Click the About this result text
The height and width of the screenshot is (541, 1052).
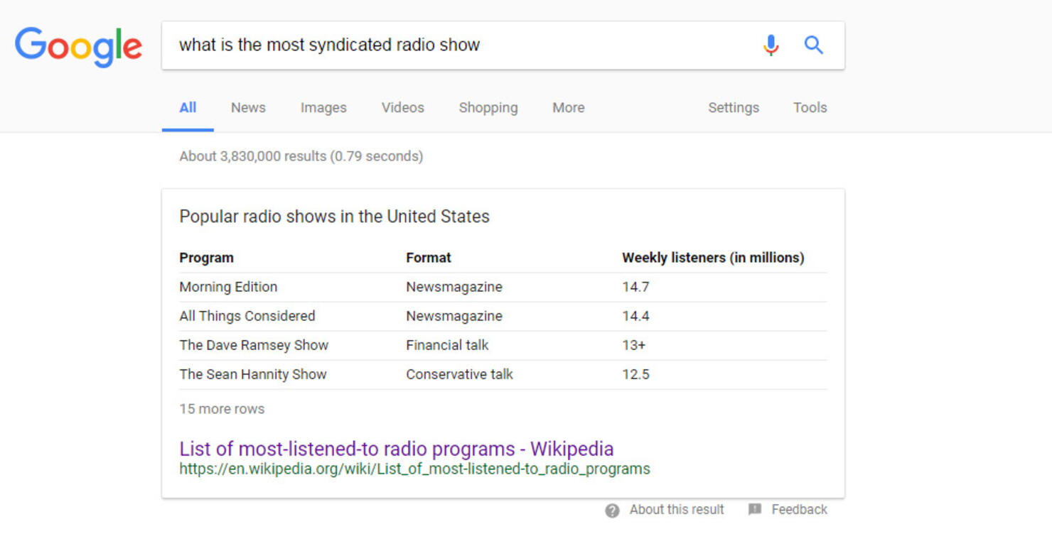pos(677,510)
